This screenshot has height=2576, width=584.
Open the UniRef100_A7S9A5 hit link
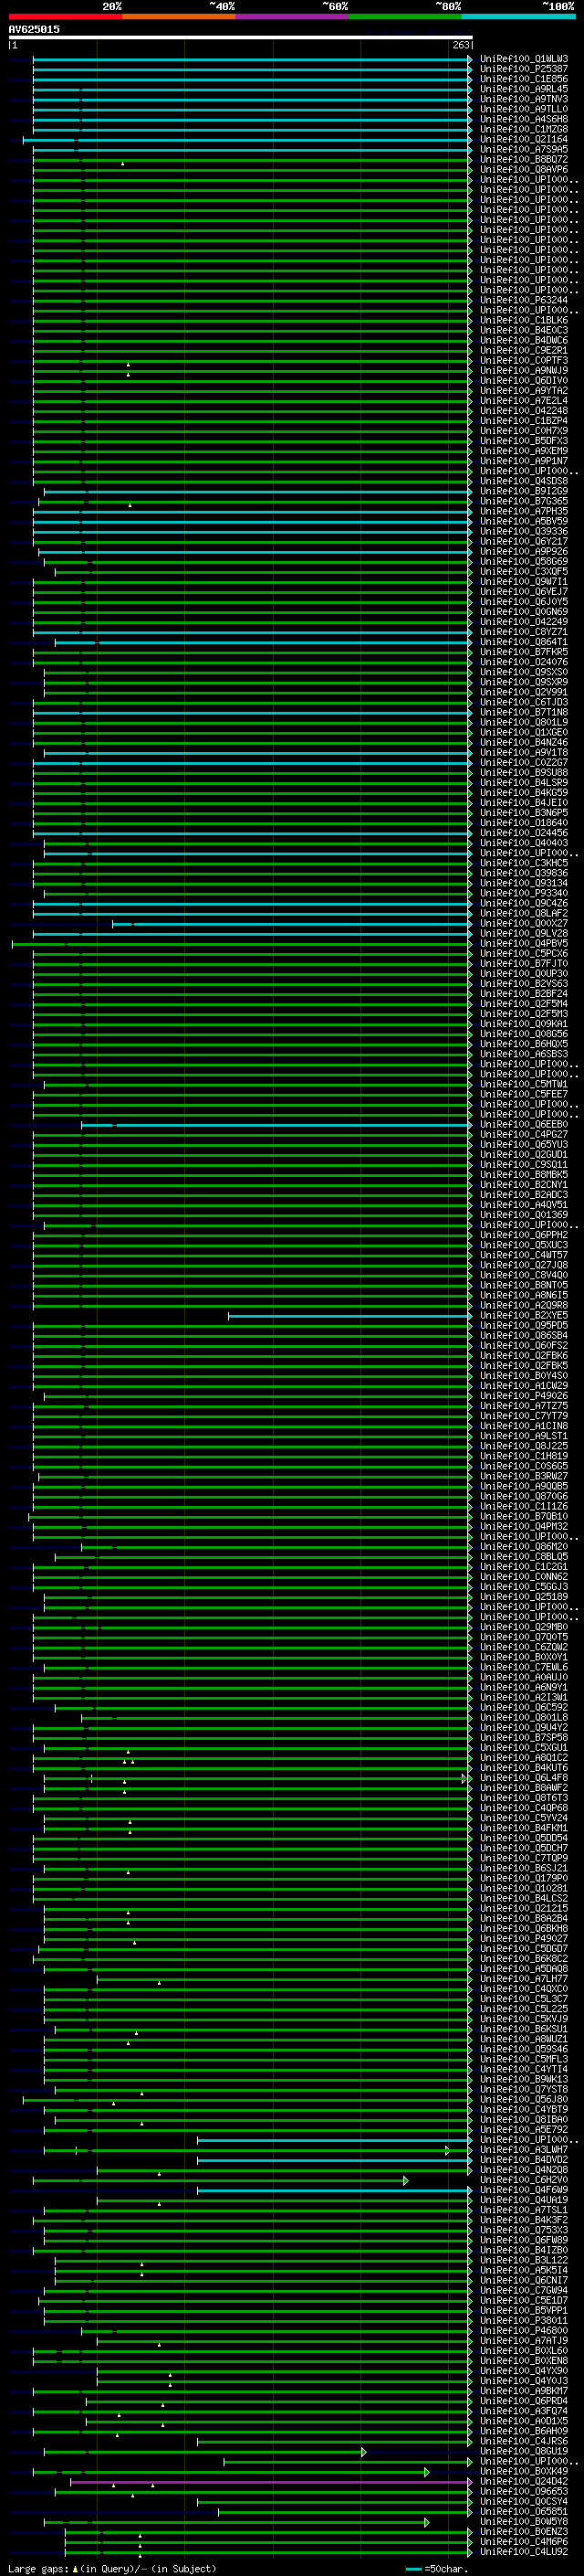[524, 150]
